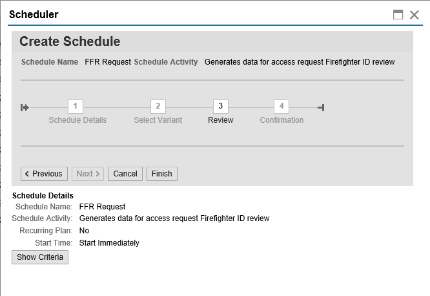Select step 2 number box in roadmap
430x296 pixels.
pyautogui.click(x=158, y=107)
